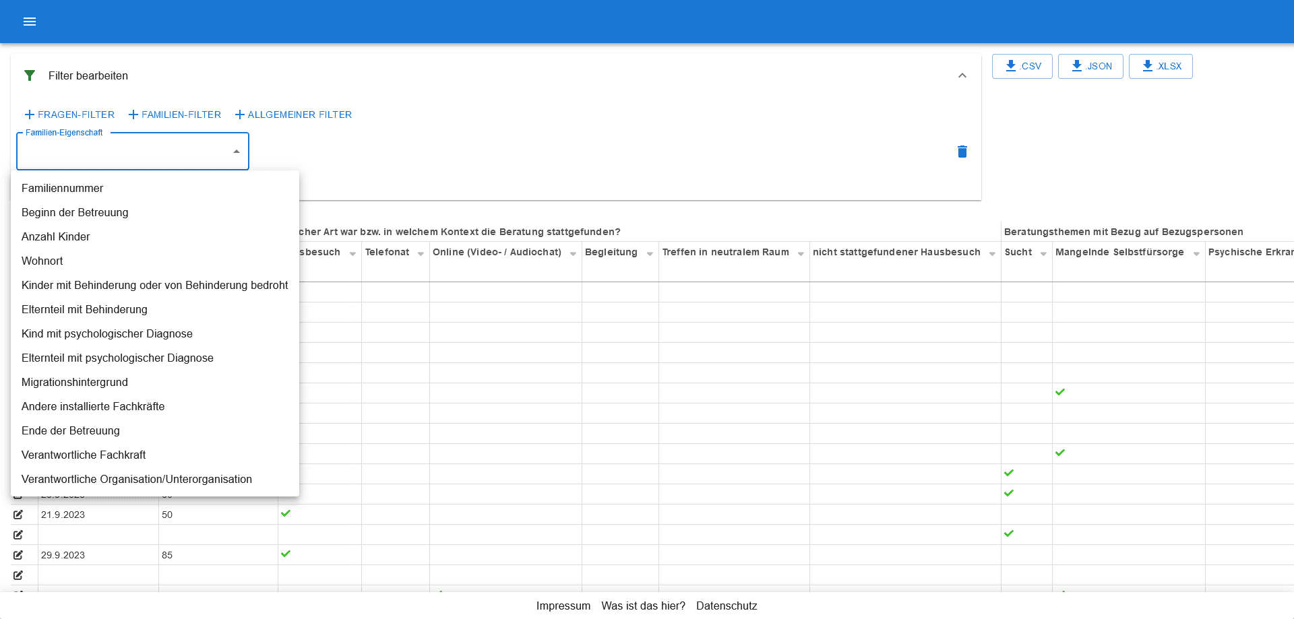Edit the row dated 29.9.2023
The width and height of the screenshot is (1294, 619).
[x=18, y=555]
